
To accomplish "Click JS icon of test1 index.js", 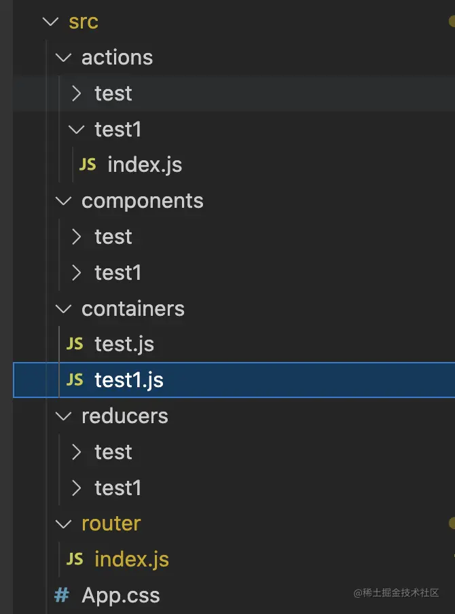I will 88,165.
